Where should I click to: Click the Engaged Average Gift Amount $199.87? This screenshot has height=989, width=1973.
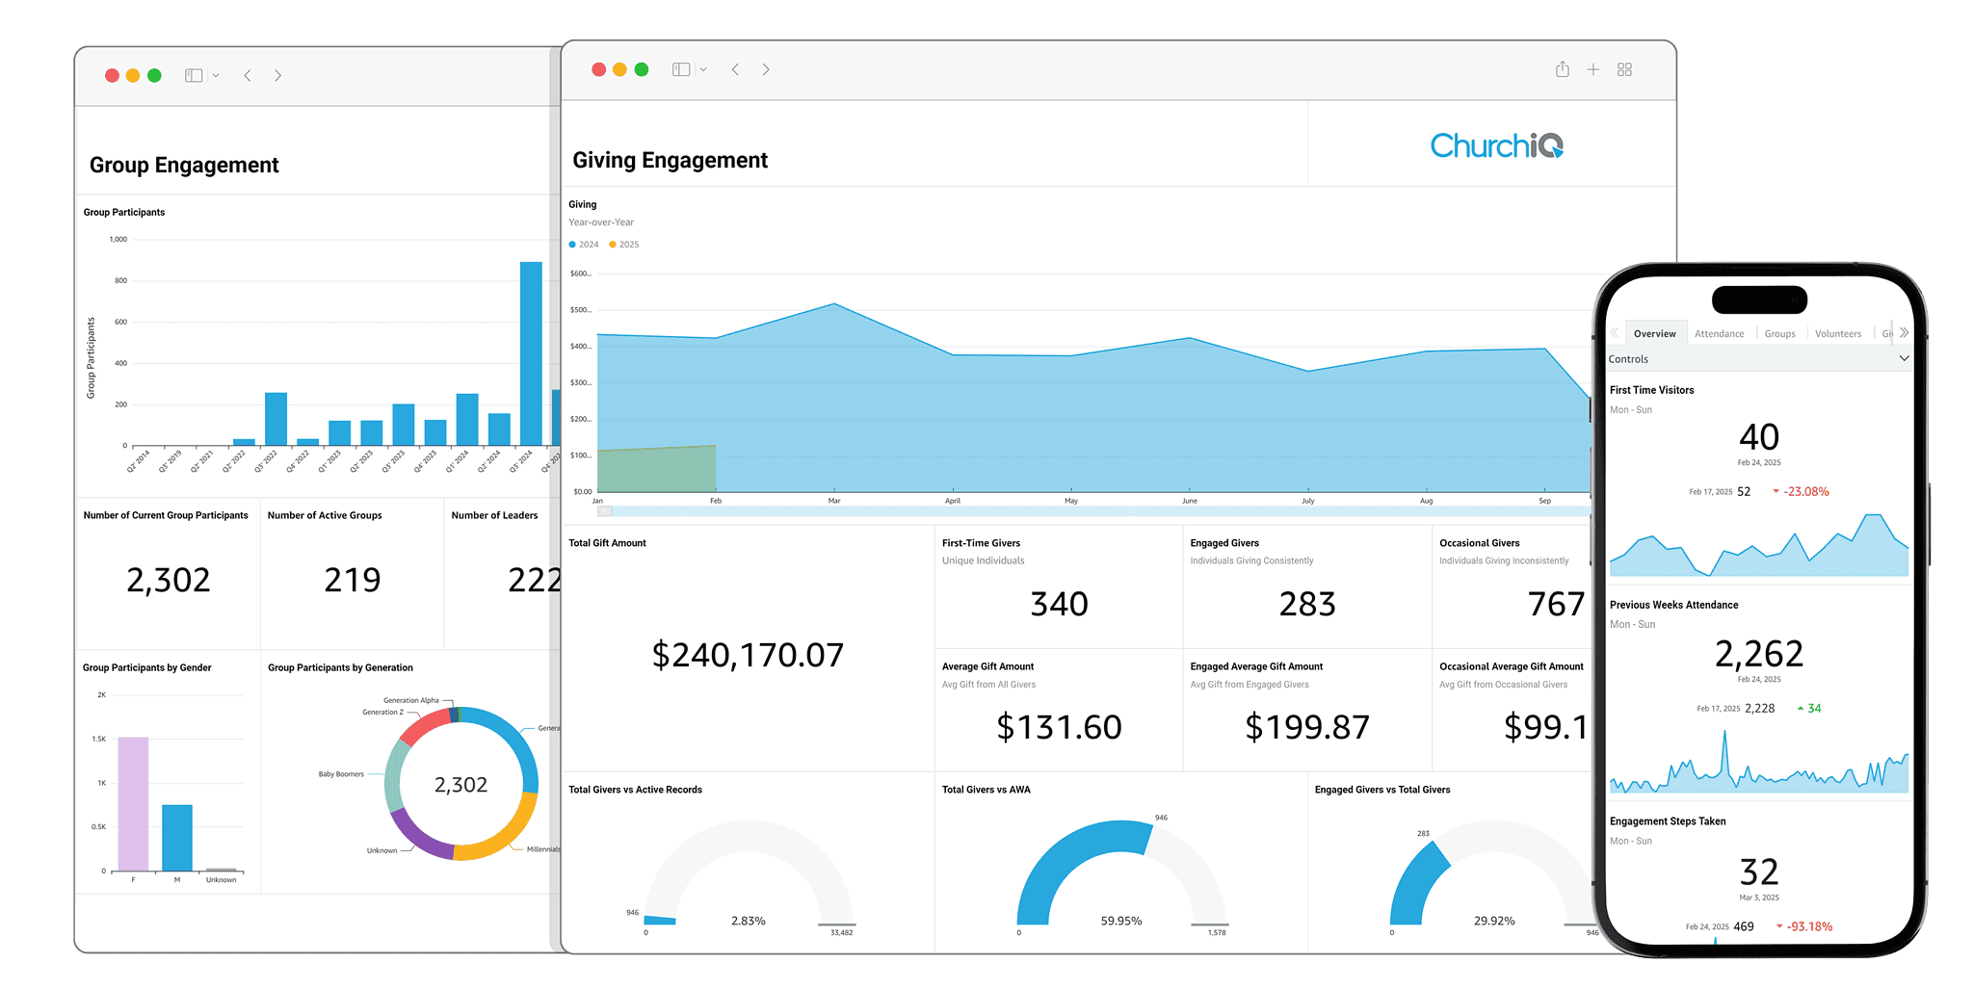1307,727
